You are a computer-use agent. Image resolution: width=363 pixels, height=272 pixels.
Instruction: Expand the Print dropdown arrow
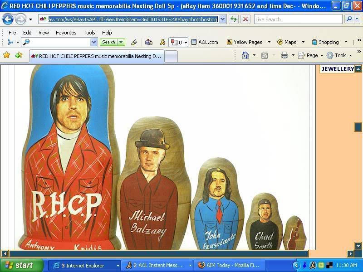293,55
